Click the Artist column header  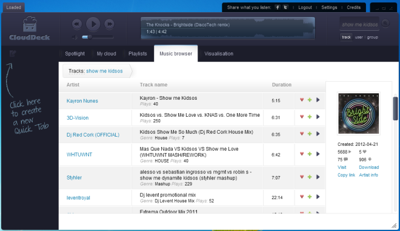[x=73, y=85]
